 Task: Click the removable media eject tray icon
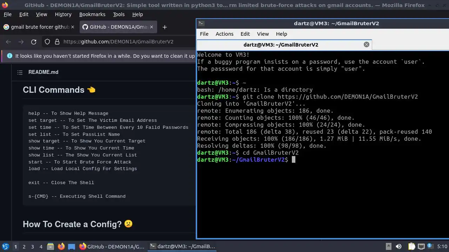tap(389, 246)
